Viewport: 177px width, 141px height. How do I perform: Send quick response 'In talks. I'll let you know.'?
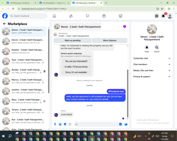pos(76,67)
